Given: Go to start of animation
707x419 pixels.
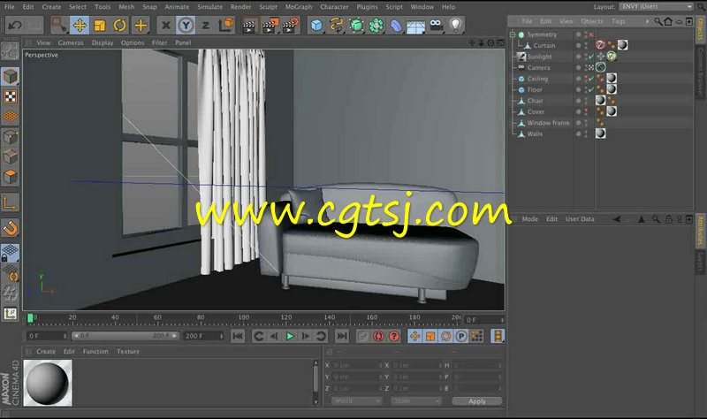Looking at the screenshot, I should [238, 336].
